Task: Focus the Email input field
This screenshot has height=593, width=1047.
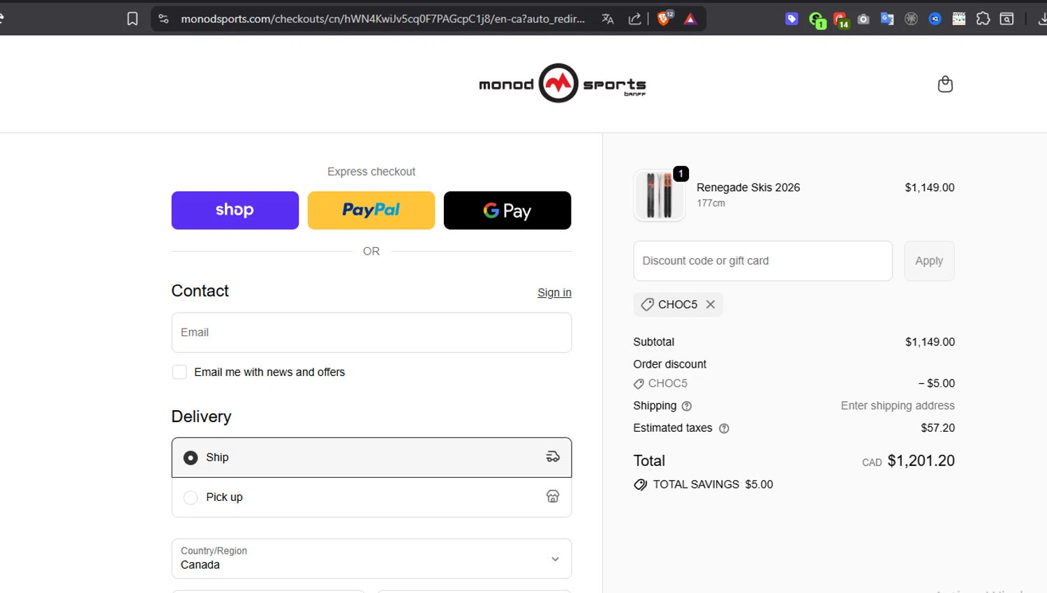Action: (x=371, y=332)
